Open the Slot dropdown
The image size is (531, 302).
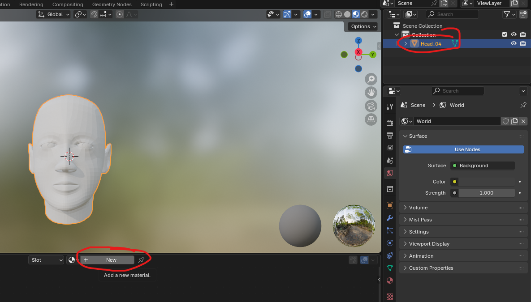click(46, 260)
